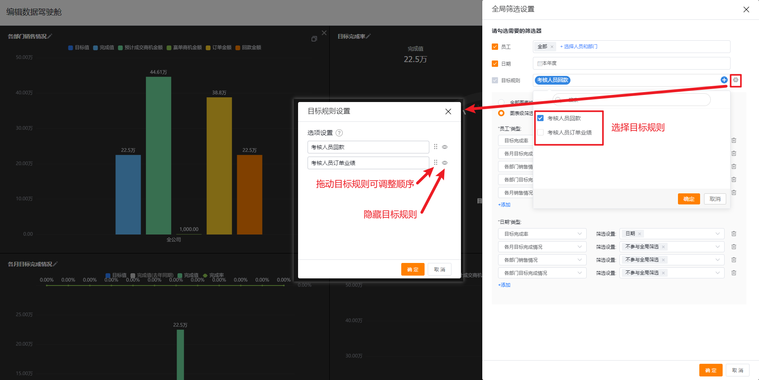
Task: Cancel global filter settings at bottom
Action: point(738,370)
